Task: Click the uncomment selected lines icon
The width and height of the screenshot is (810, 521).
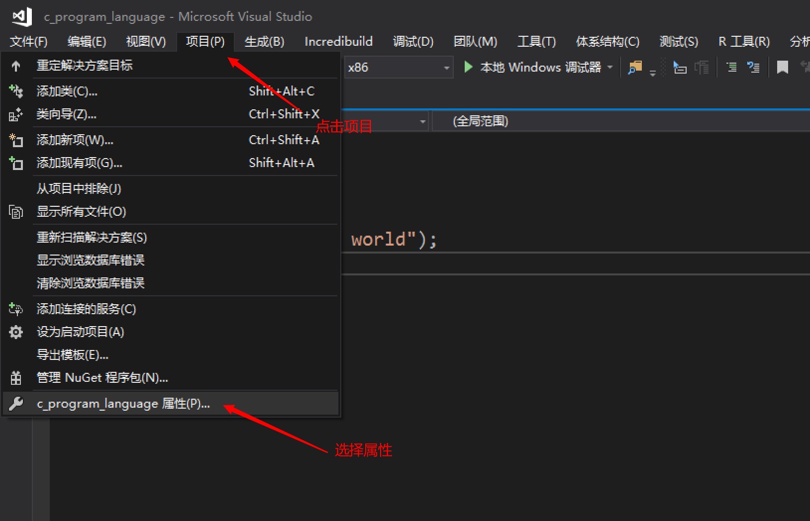Action: click(x=754, y=67)
